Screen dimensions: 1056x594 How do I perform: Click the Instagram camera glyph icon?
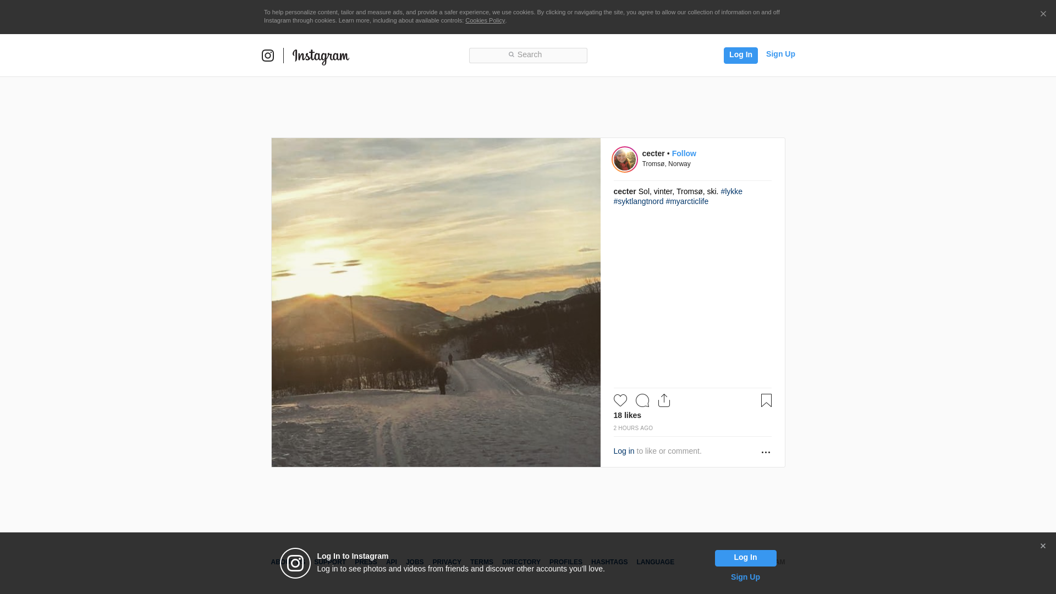268,56
